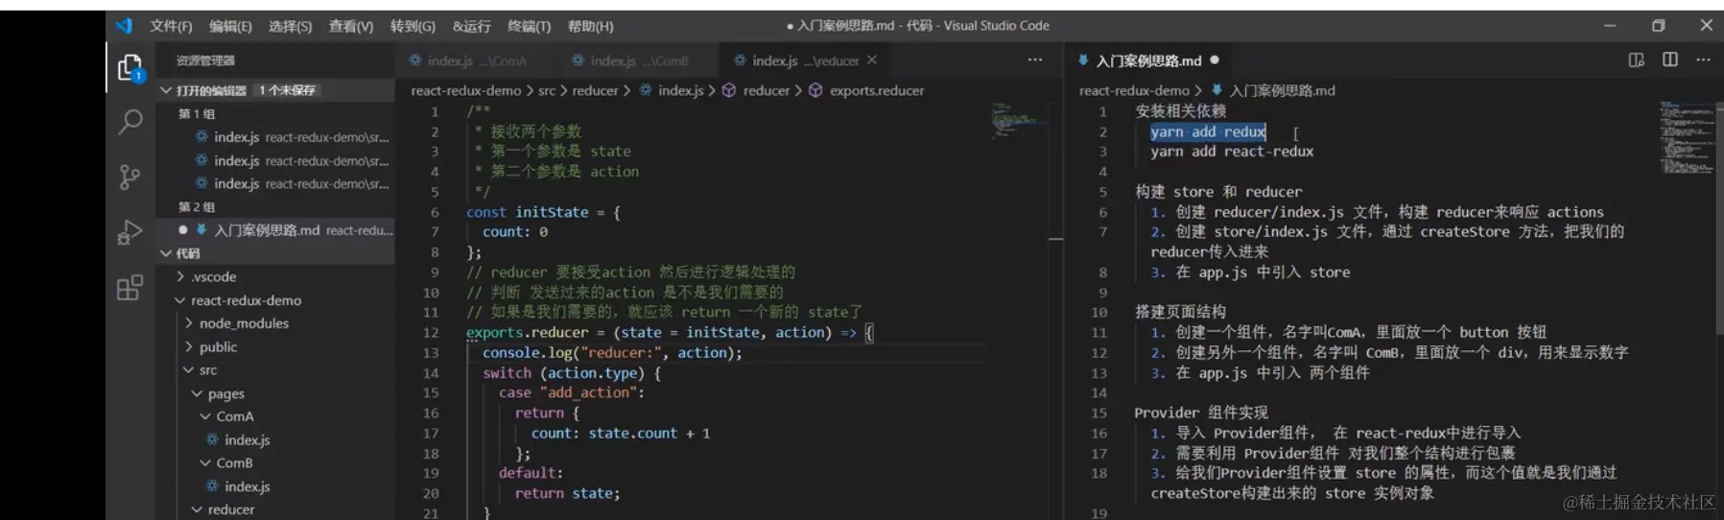
Task: Click 入门案例思路.md breadcrumb in right editor
Action: 1282,90
